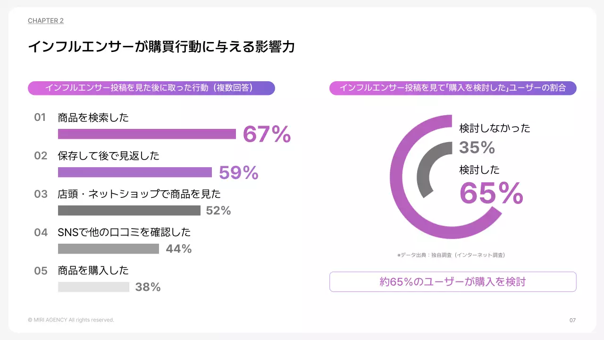Select the 店頭・ネットショップで商品を見た label
The image size is (604, 340).
[139, 194]
